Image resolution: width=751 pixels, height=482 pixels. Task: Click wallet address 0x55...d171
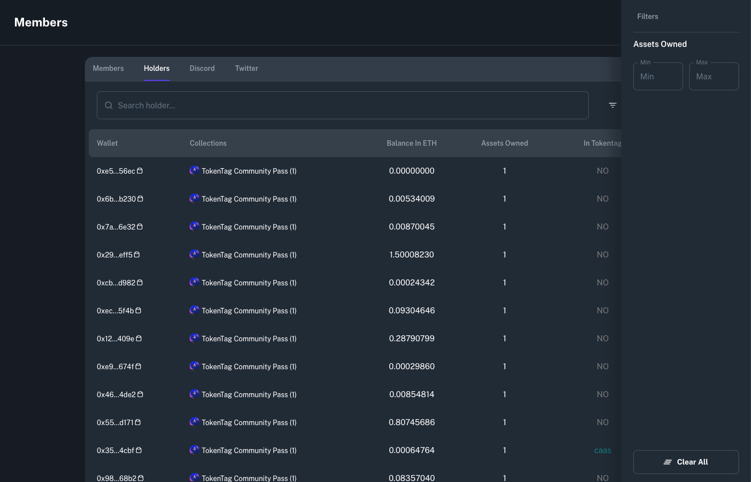[x=115, y=422]
